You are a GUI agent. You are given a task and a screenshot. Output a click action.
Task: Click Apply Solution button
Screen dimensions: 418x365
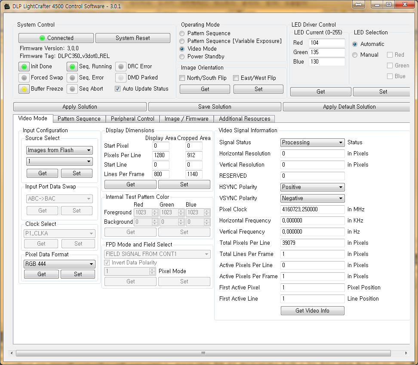[80, 107]
